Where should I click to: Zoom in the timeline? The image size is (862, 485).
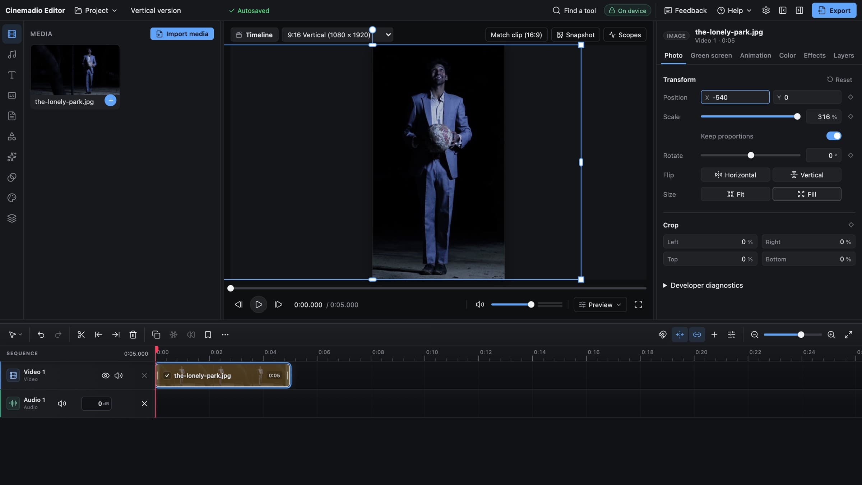831,335
